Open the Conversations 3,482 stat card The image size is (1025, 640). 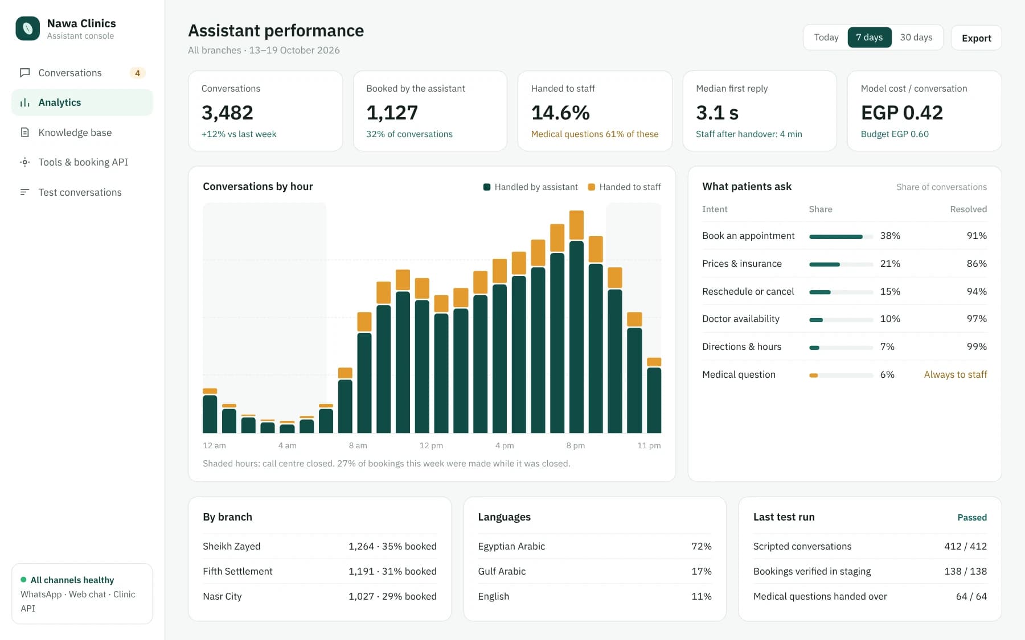[265, 111]
